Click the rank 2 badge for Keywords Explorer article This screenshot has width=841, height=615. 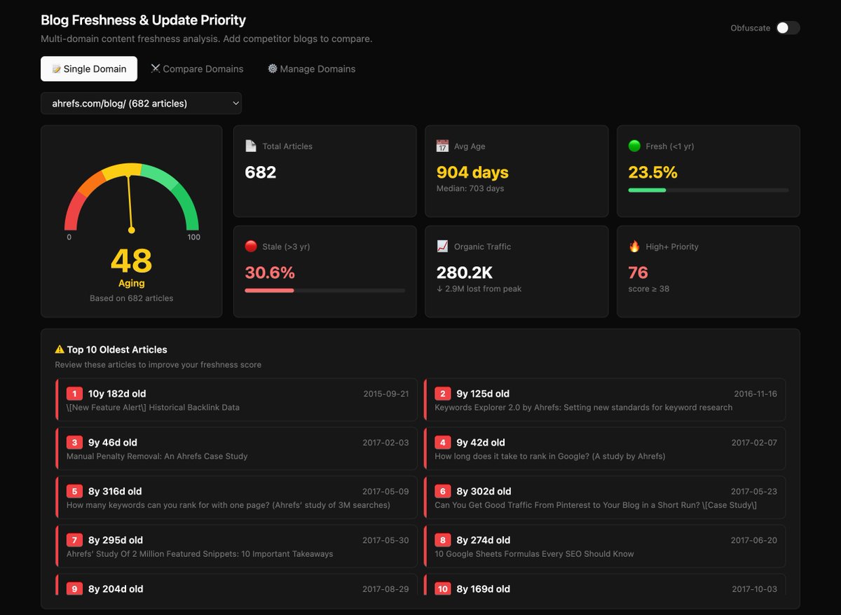[442, 394]
